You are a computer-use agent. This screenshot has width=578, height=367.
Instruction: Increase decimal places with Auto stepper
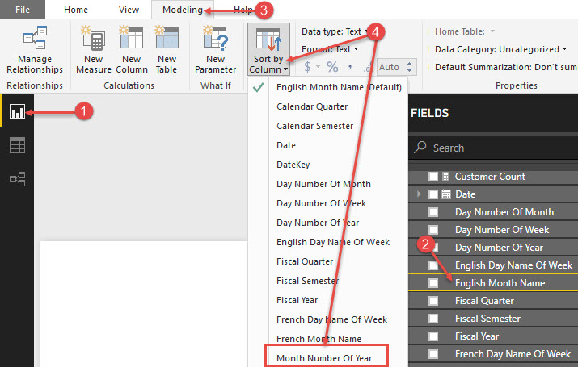(x=410, y=63)
